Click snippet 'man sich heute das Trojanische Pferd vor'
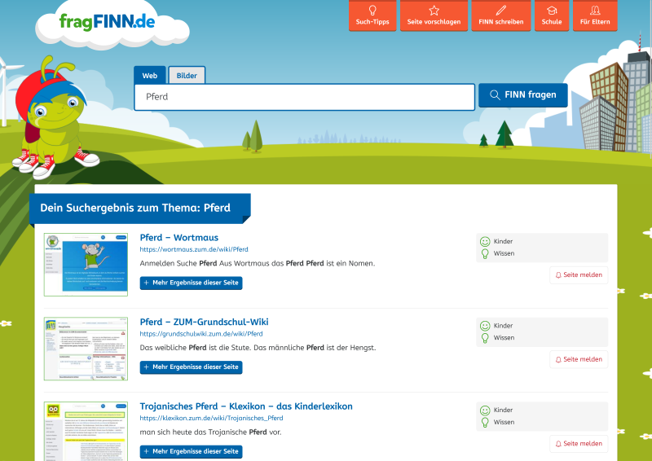Viewport: 652px width, 461px height. click(x=211, y=432)
